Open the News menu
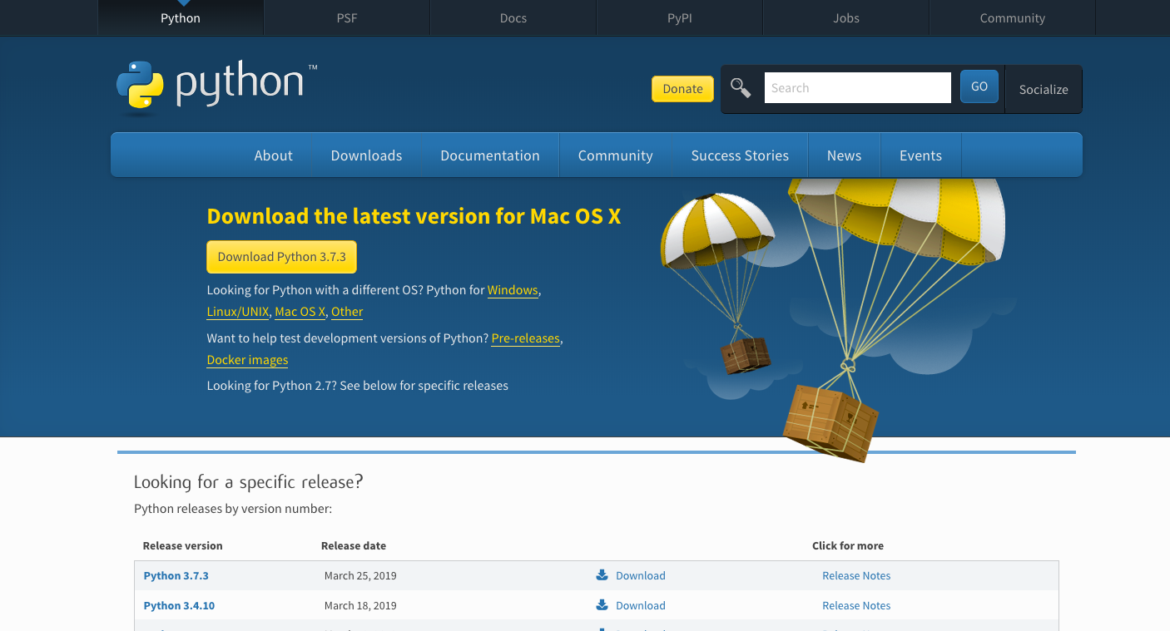This screenshot has height=631, width=1170. pyautogui.click(x=844, y=155)
